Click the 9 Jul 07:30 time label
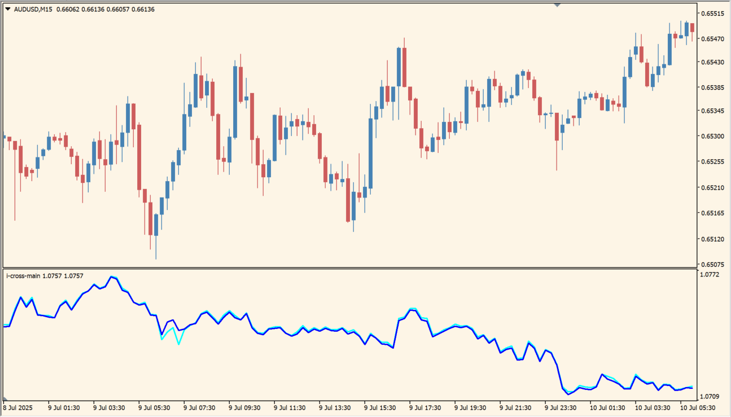The height and width of the screenshot is (417, 731). click(x=199, y=407)
